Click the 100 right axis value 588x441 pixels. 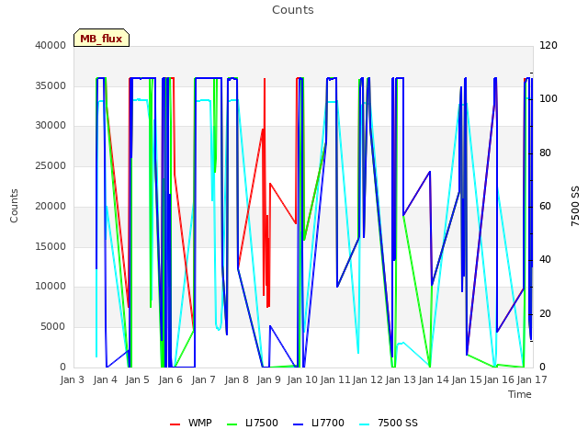(x=548, y=98)
